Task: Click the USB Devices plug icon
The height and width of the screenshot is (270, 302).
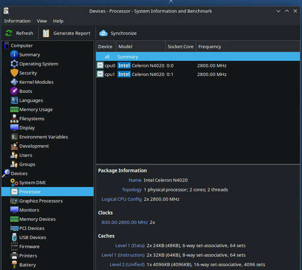Action: [x=14, y=237]
